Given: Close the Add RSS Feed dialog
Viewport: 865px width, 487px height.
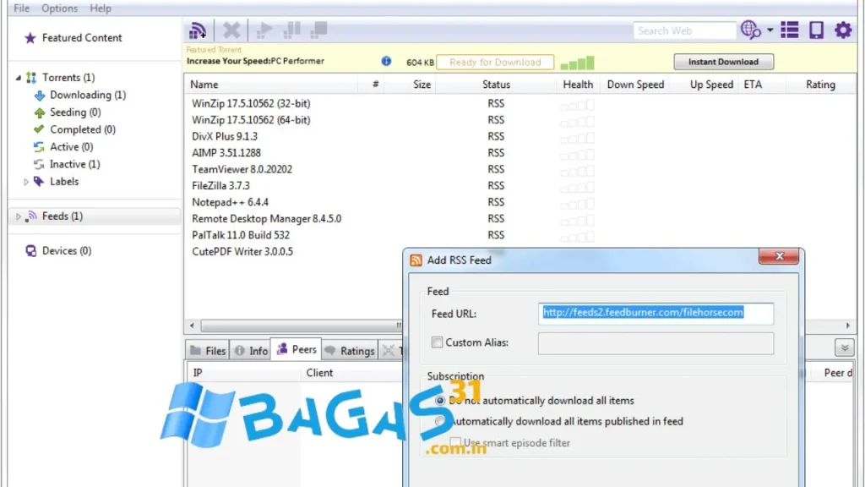Looking at the screenshot, I should point(778,256).
